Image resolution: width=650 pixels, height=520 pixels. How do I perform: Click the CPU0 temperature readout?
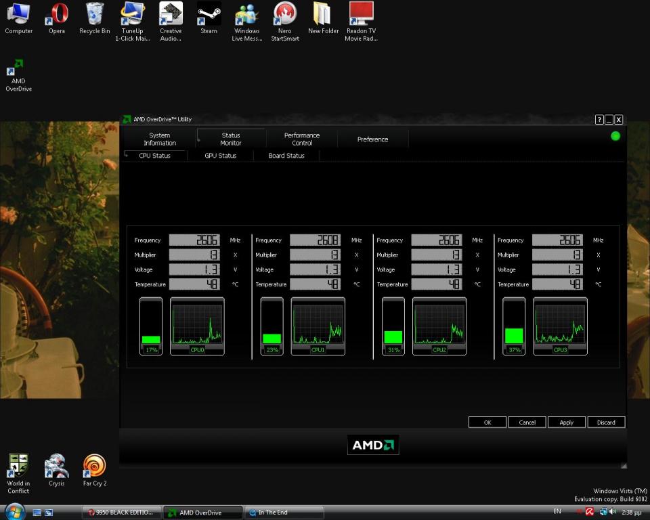pyautogui.click(x=194, y=284)
